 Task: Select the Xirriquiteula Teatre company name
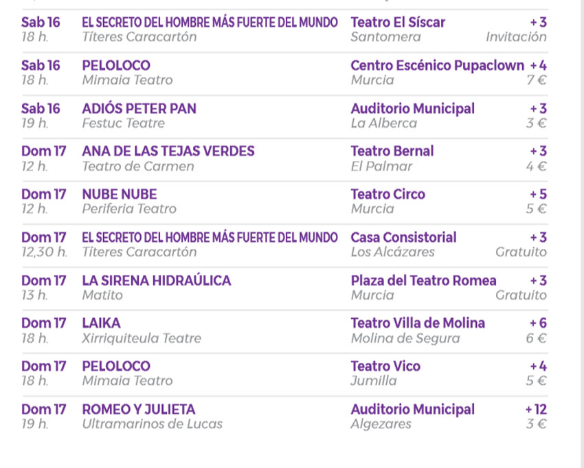pos(141,338)
